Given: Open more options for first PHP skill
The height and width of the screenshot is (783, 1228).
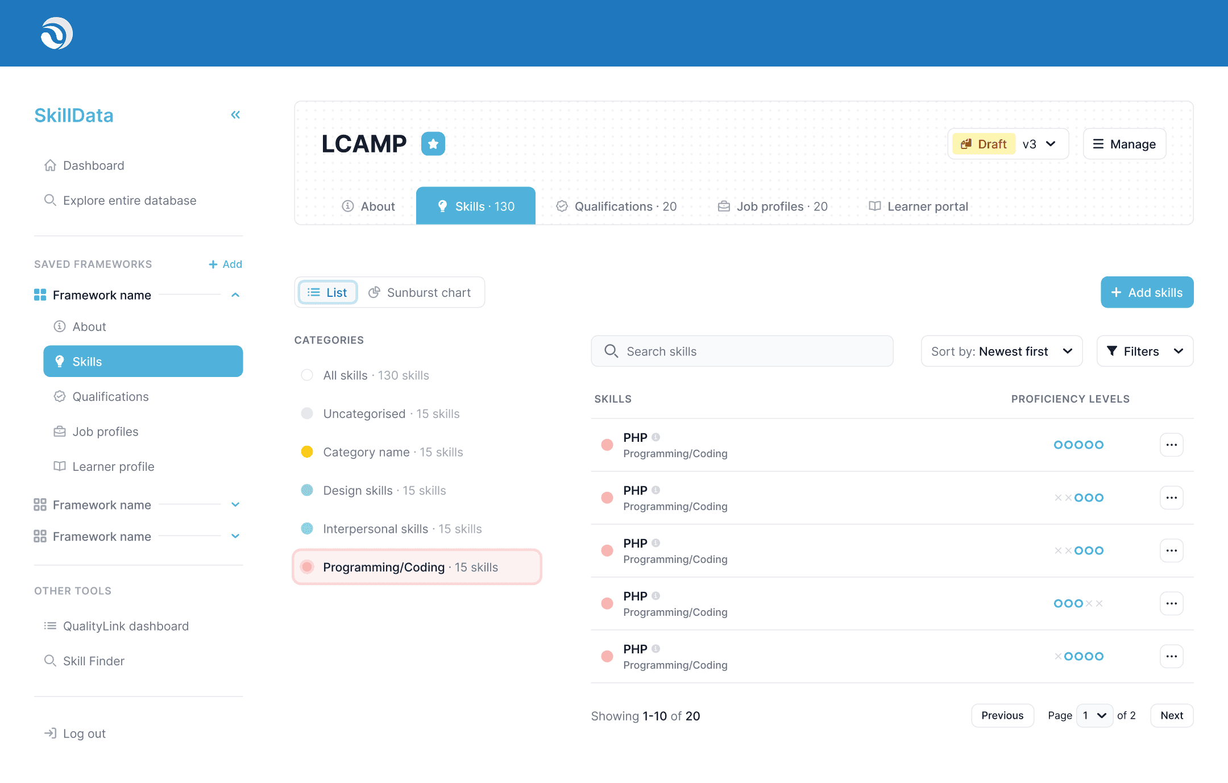Looking at the screenshot, I should tap(1171, 445).
